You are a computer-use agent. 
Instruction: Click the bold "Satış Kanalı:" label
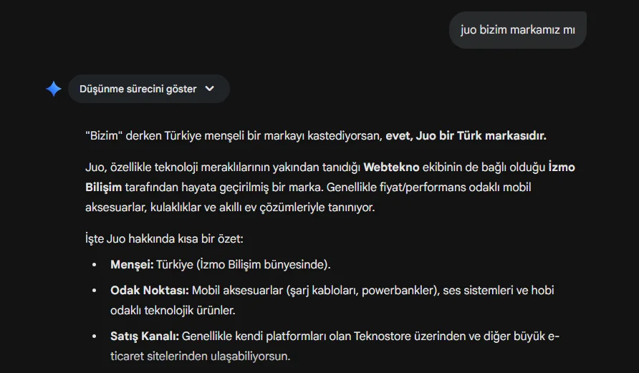(x=145, y=336)
